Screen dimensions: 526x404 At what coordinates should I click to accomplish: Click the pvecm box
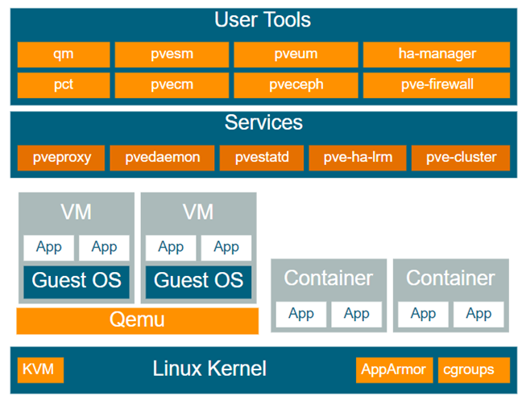point(172,85)
